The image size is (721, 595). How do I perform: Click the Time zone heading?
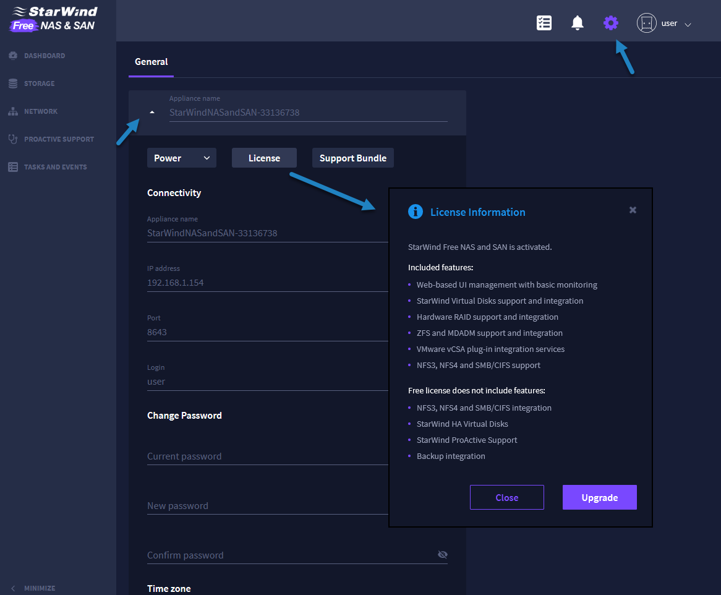(x=169, y=589)
